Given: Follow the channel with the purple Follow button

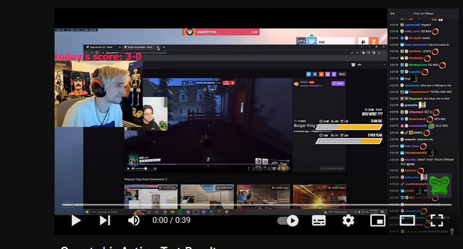Looking at the screenshot, I should click(338, 83).
